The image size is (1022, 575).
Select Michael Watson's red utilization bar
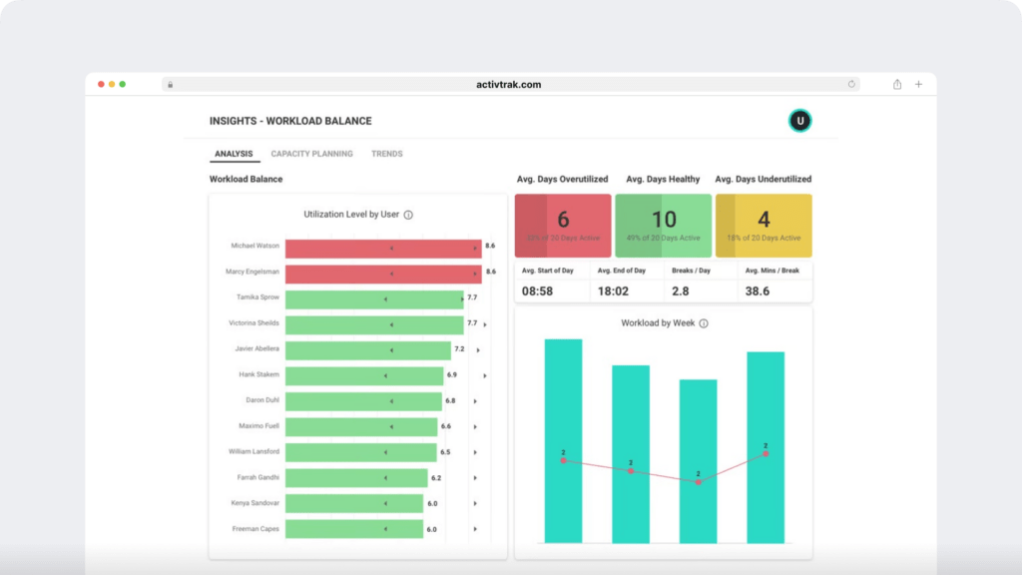coord(383,249)
